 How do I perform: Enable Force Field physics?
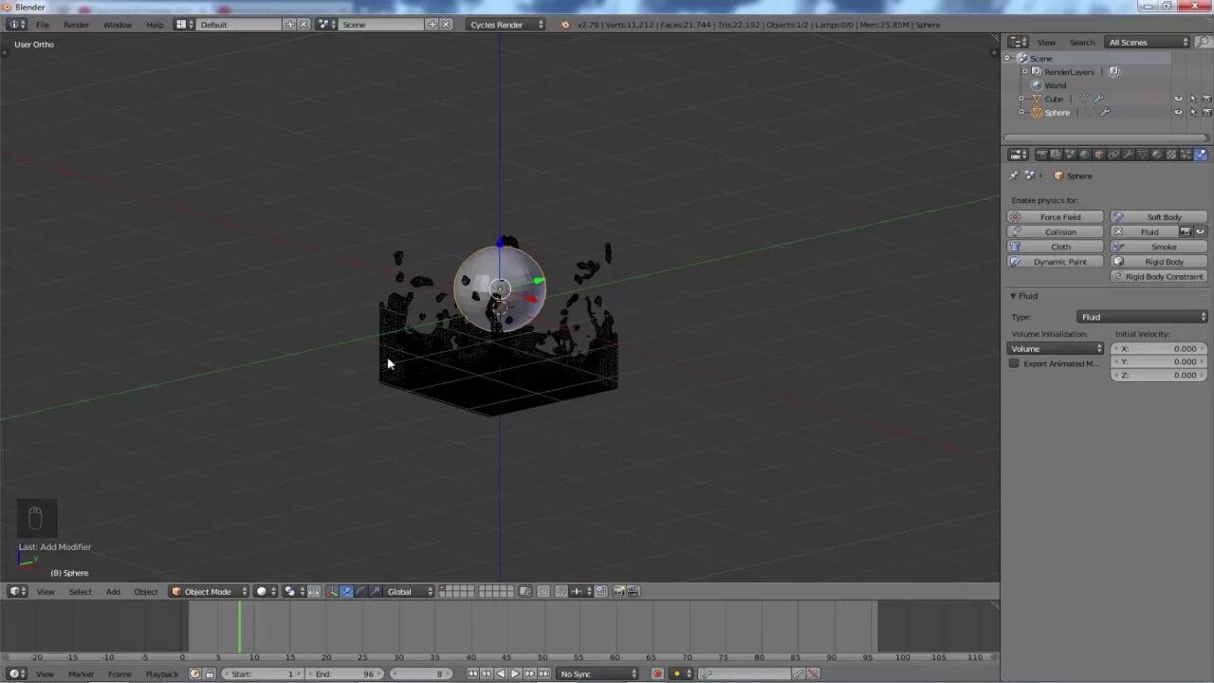coord(1056,217)
